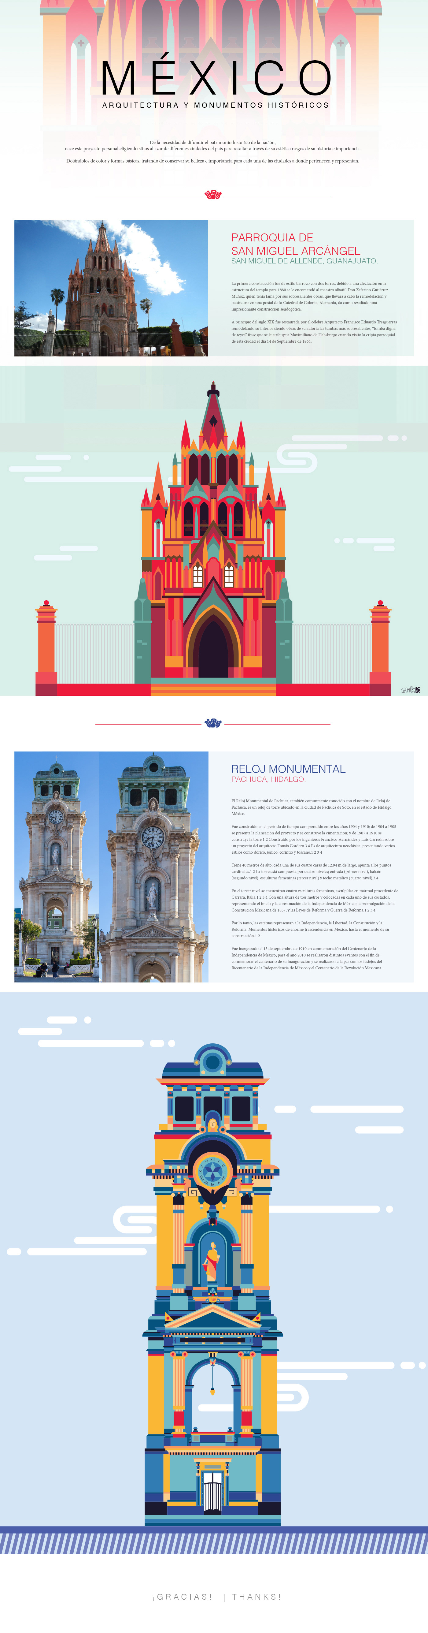Click the red lotus divider icon
Image resolution: width=428 pixels, height=1633 pixels.
[213, 195]
